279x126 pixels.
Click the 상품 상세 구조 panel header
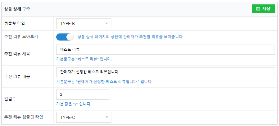17,9
